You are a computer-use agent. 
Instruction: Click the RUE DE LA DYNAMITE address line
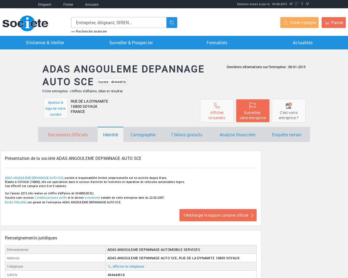(89, 101)
